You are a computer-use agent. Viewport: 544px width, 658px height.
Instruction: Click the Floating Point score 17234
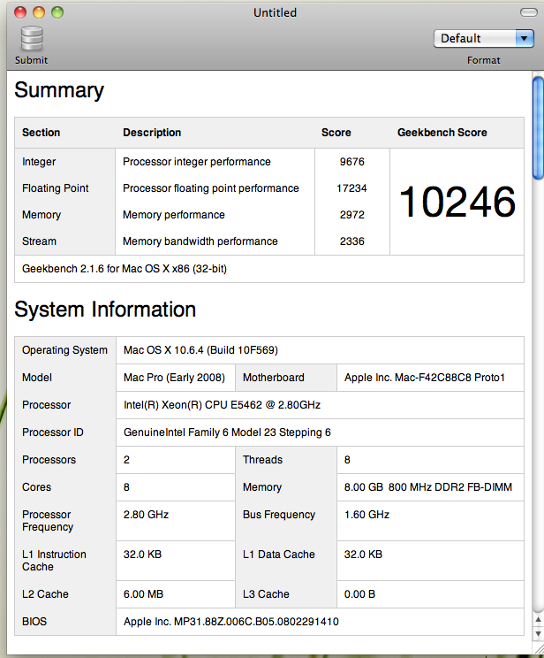[351, 188]
